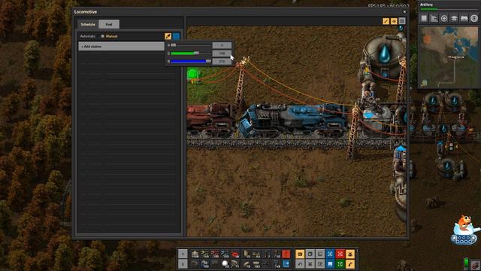This screenshot has height=271, width=481.
Task: Select the blue chest in the quickbar
Action: click(x=286, y=264)
